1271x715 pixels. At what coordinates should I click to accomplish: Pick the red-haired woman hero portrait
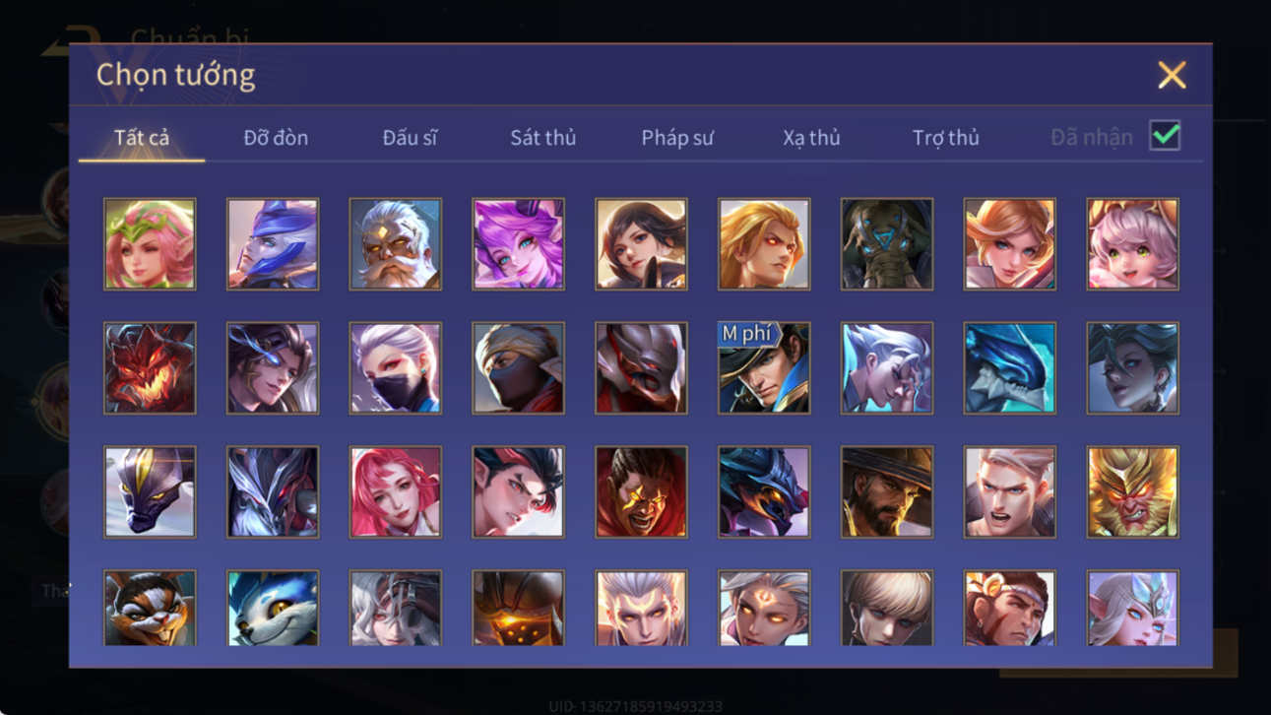(x=396, y=492)
